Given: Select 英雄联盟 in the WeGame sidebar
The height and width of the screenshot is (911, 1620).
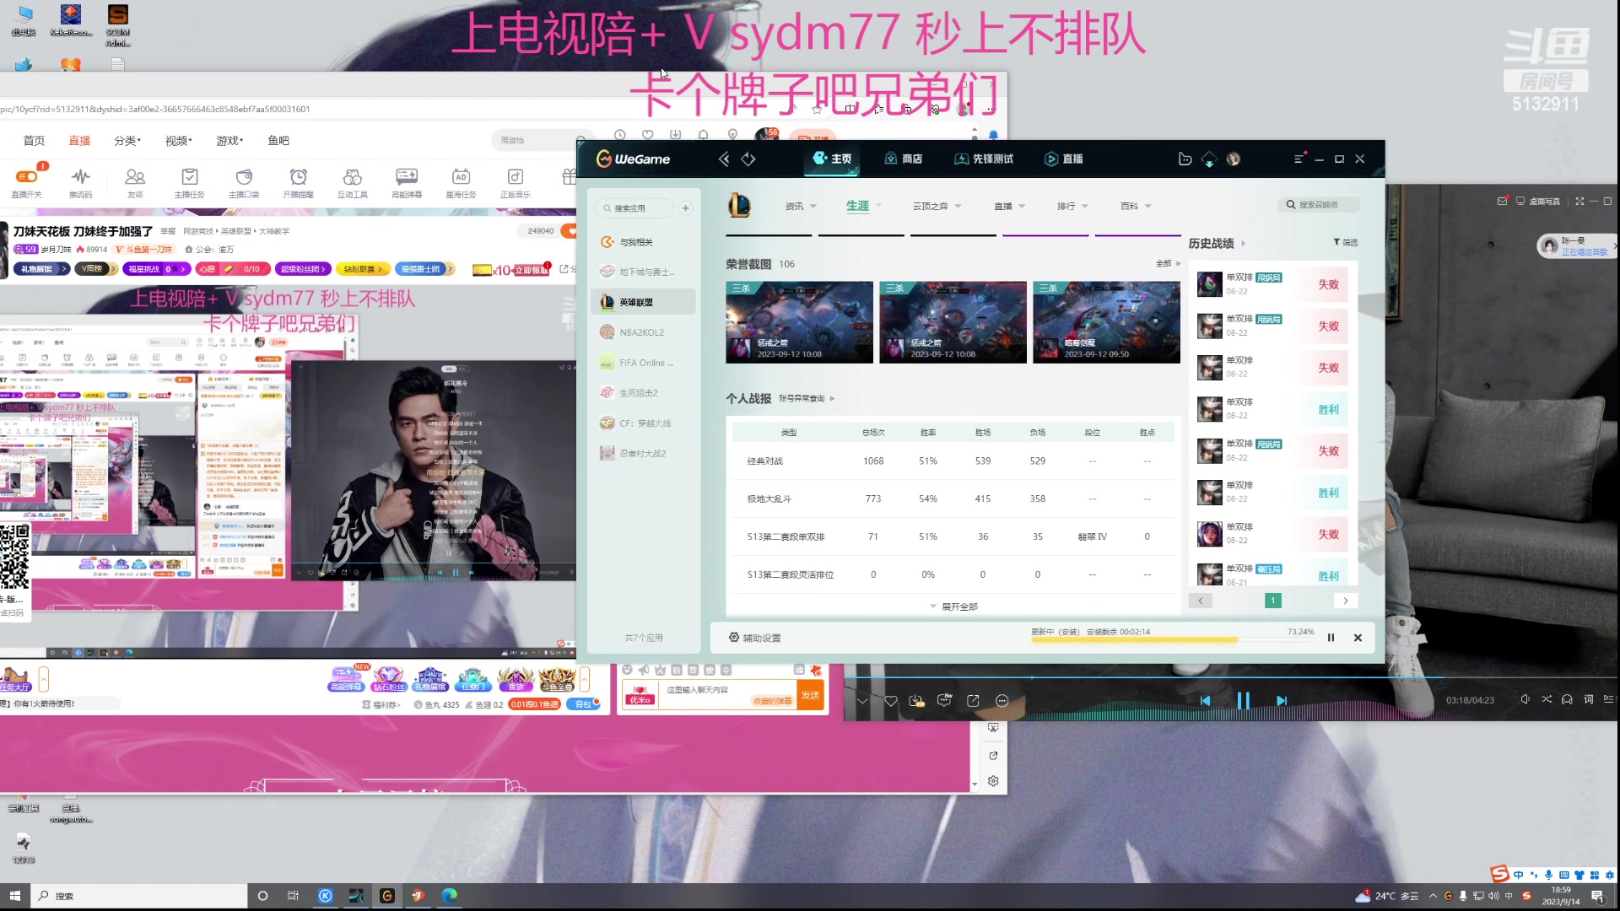Looking at the screenshot, I should [x=639, y=301].
